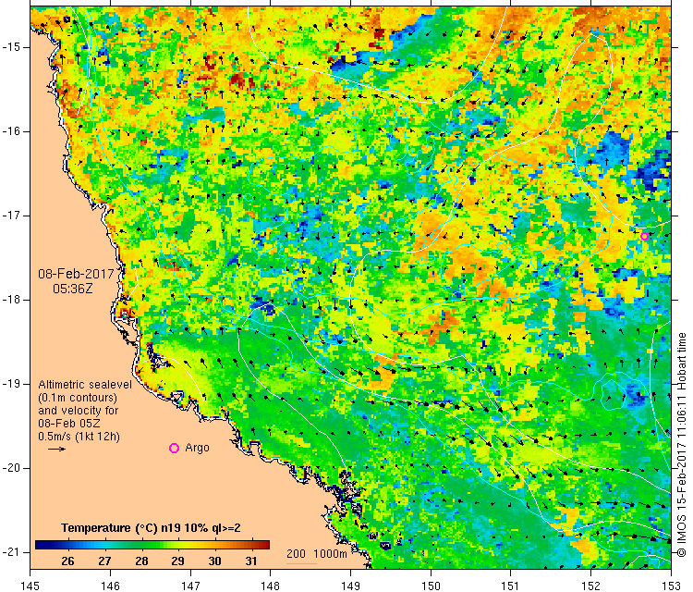The width and height of the screenshot is (693, 592).
Task: Click the '05:36Z' time label
Action: (73, 289)
